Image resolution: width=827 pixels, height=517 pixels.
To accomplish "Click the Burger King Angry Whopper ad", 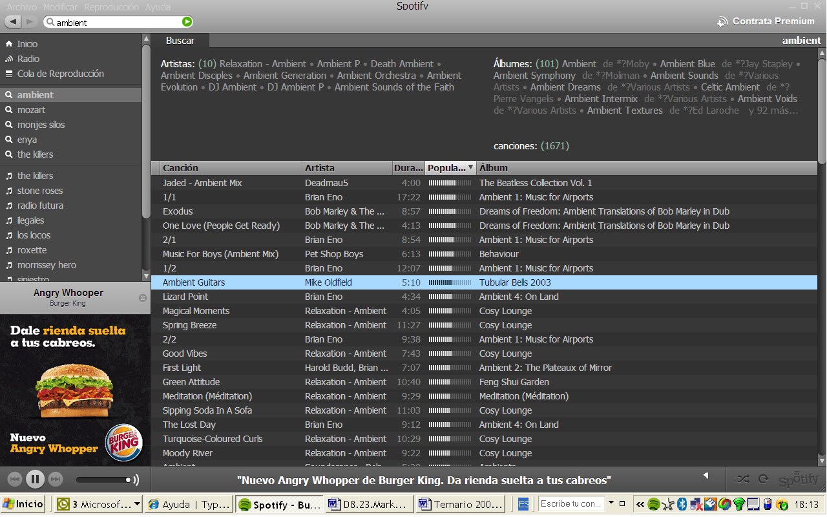I will coord(75,390).
